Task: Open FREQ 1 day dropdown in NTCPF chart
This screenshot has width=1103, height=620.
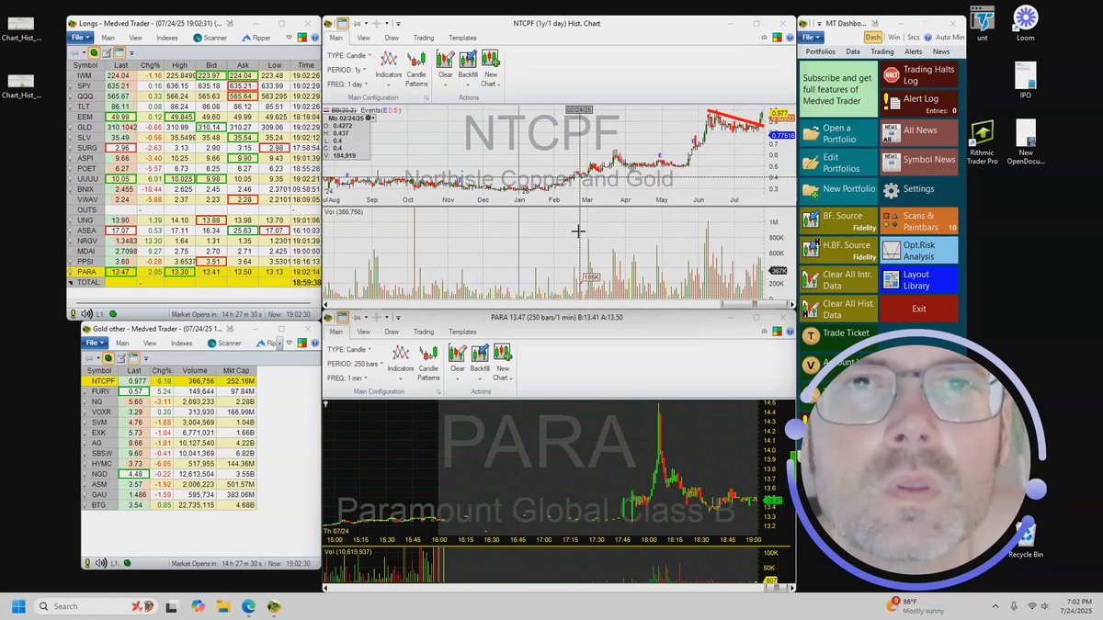Action: [349, 84]
